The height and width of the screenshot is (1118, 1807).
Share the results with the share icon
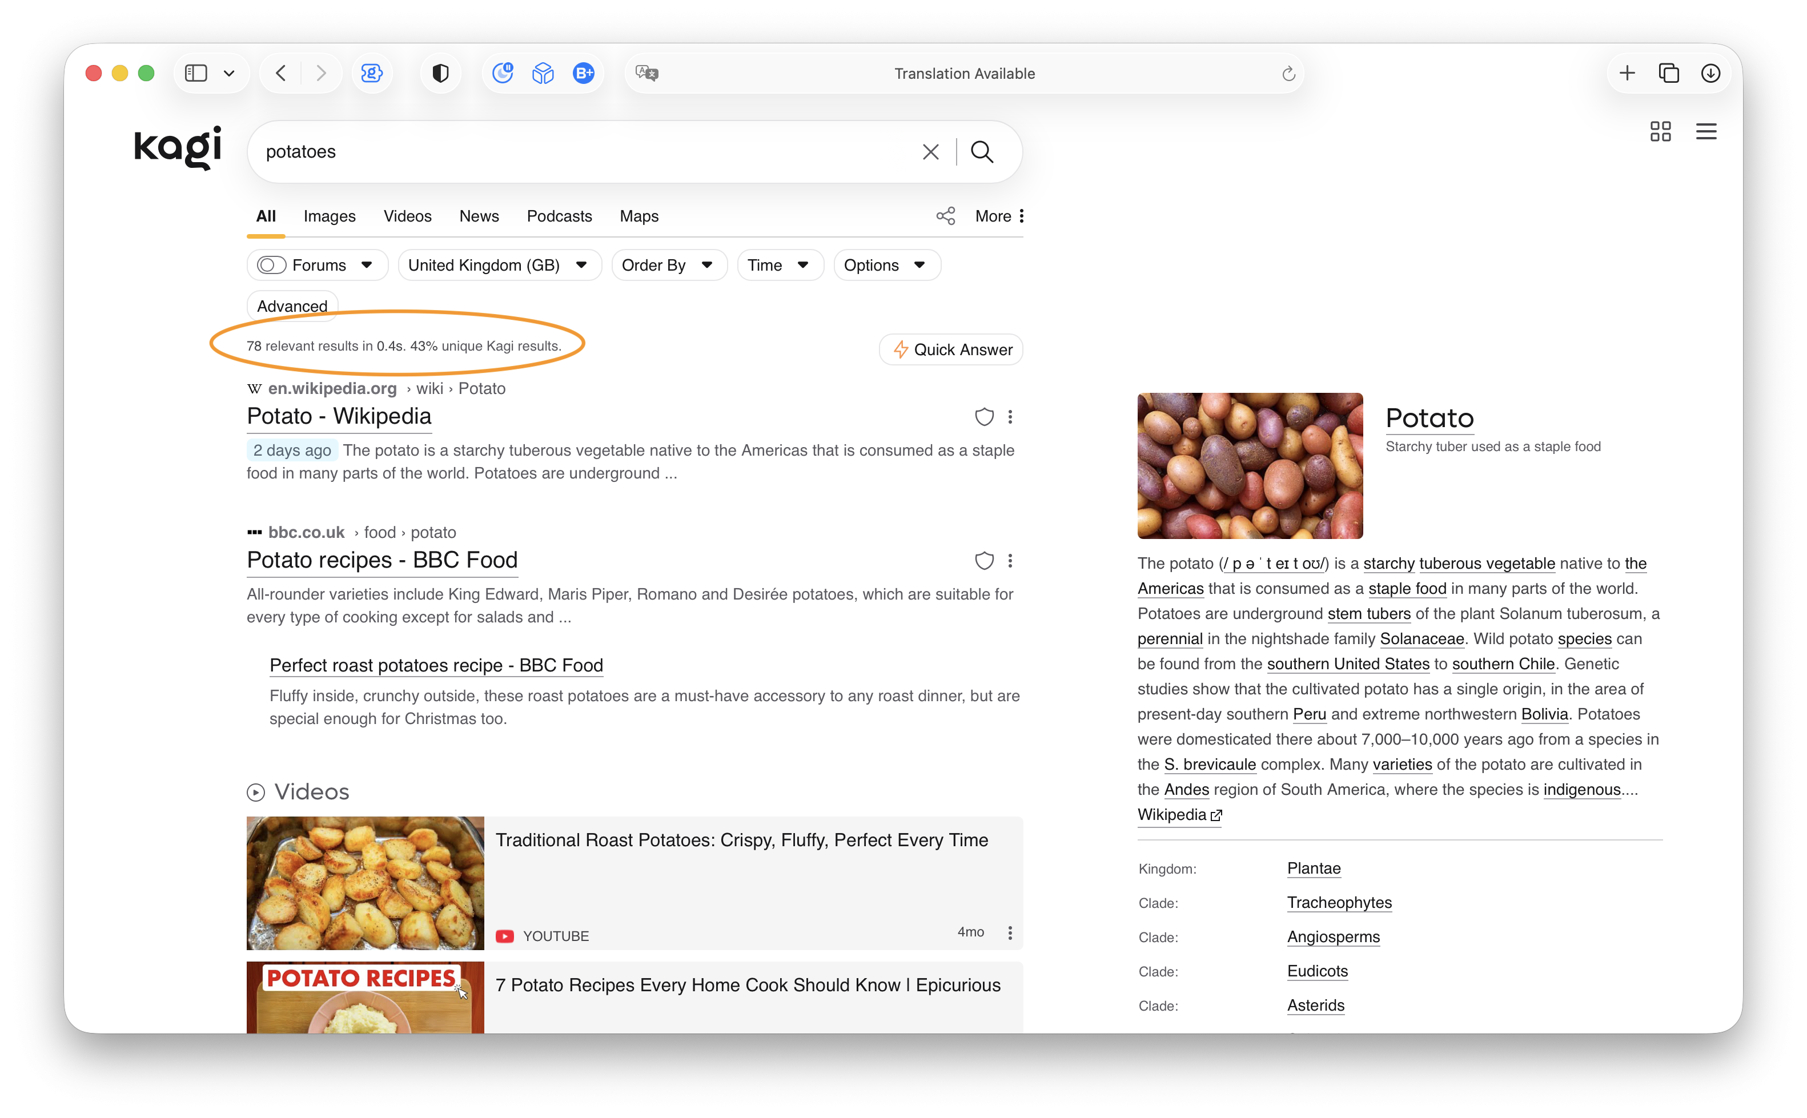946,216
